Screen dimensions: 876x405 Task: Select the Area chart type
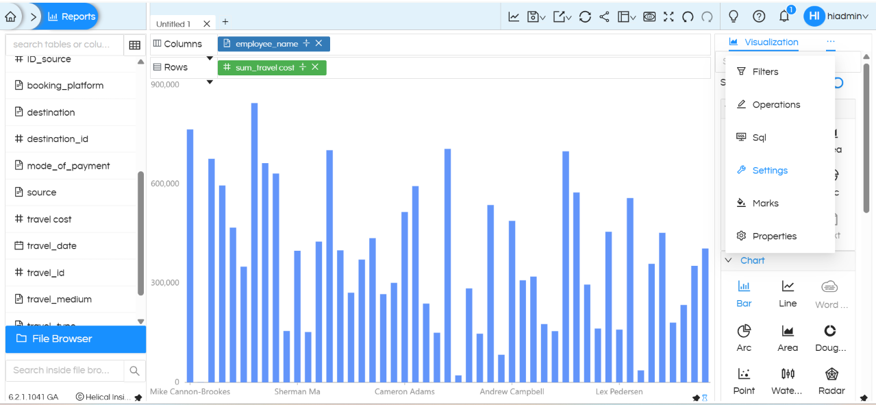click(x=788, y=339)
